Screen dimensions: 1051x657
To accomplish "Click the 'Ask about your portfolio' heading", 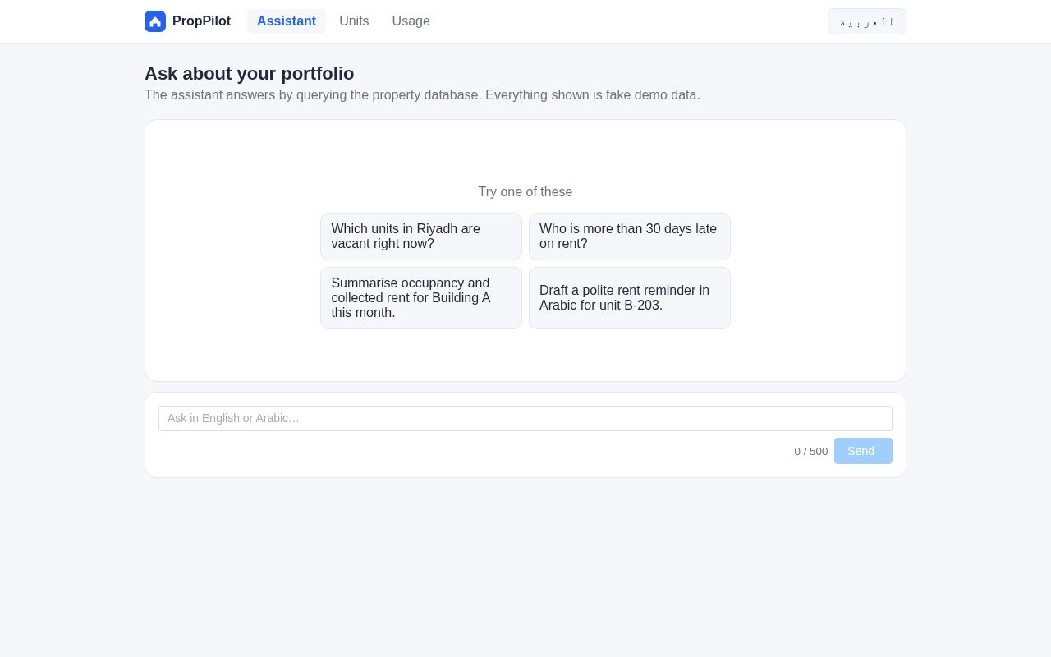I will point(250,74).
